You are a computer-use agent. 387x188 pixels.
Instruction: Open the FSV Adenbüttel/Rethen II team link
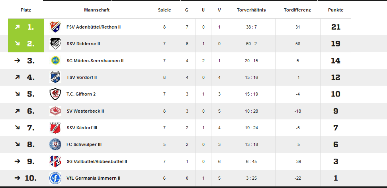click(x=94, y=27)
